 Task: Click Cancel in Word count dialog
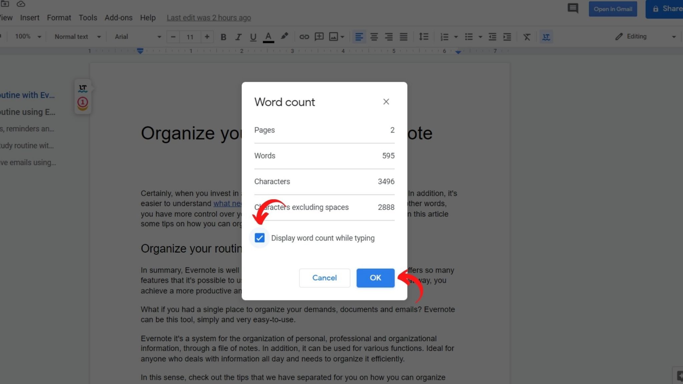click(324, 278)
